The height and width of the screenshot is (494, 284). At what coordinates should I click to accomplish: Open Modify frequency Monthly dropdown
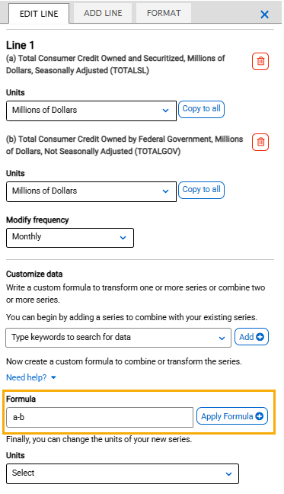70,238
